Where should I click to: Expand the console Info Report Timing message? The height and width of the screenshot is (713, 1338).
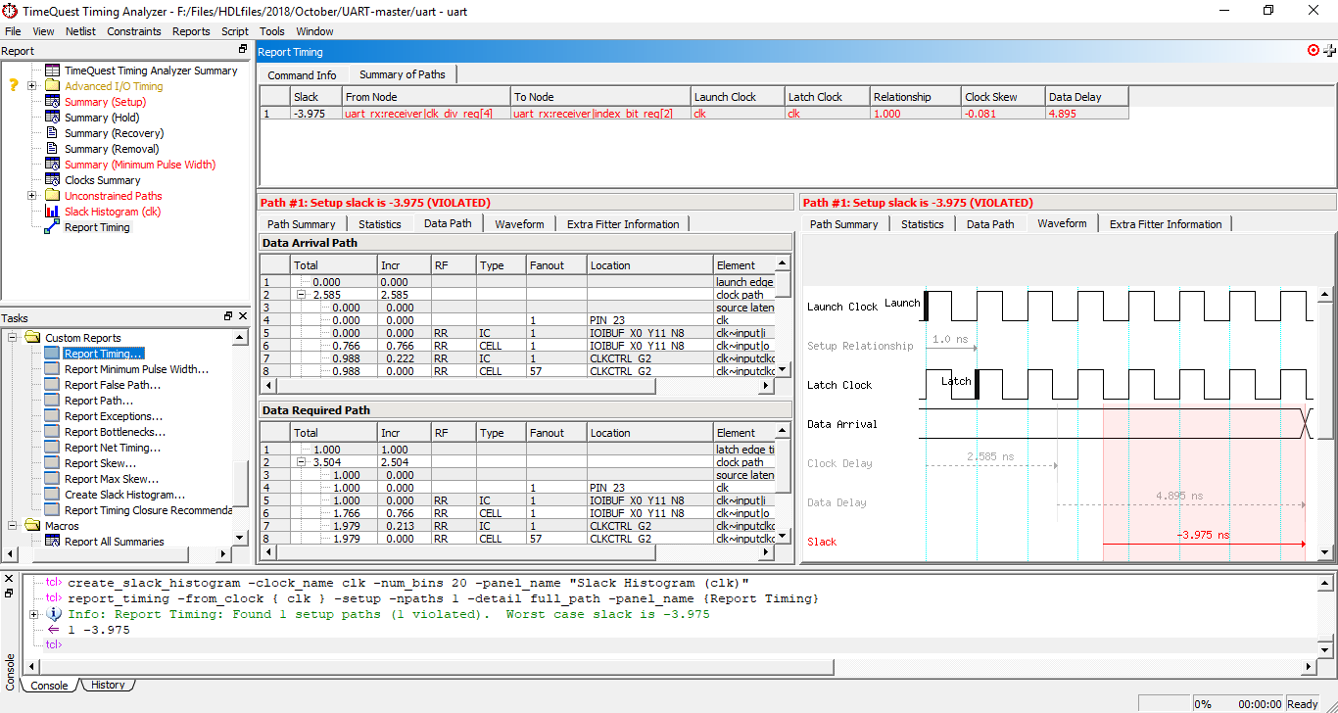point(34,614)
